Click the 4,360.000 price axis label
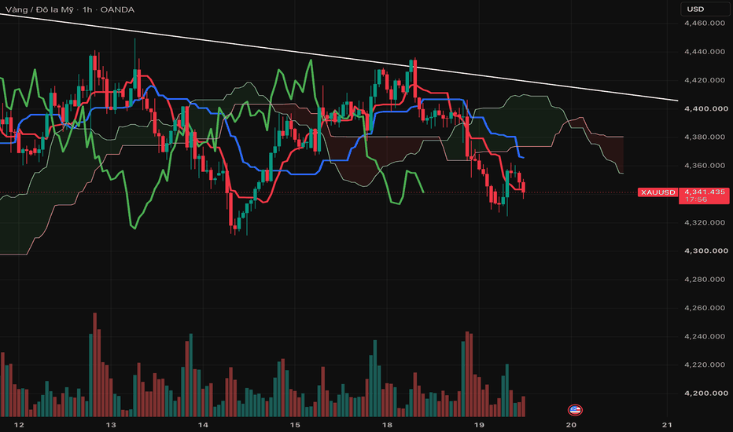Screen dimensions: 733x432 click(704, 165)
